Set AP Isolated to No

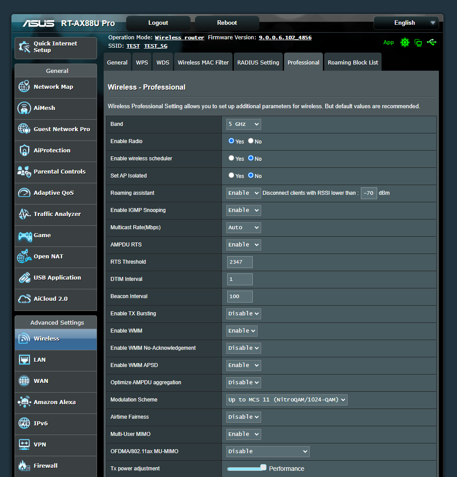pos(251,175)
